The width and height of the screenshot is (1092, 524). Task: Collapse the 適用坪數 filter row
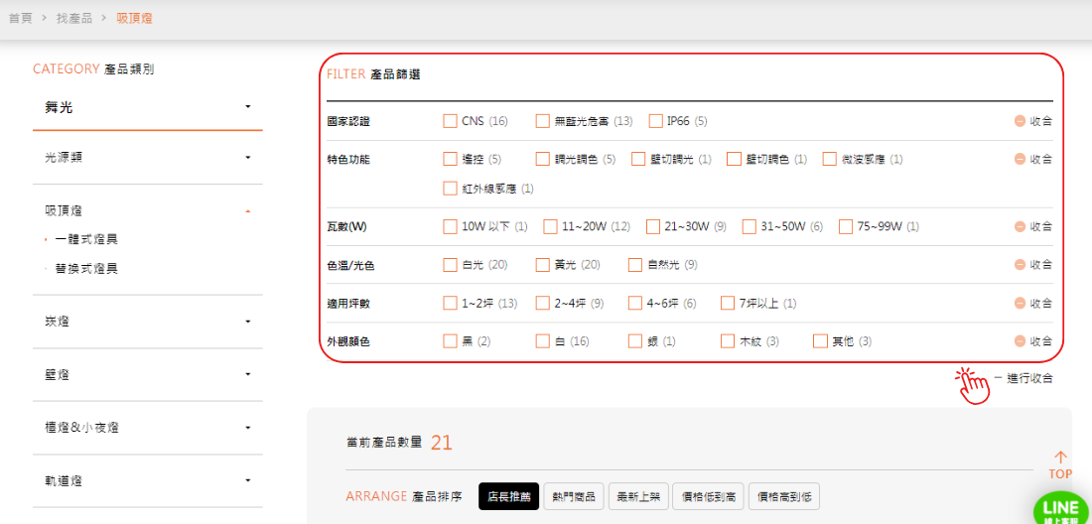[x=1032, y=303]
